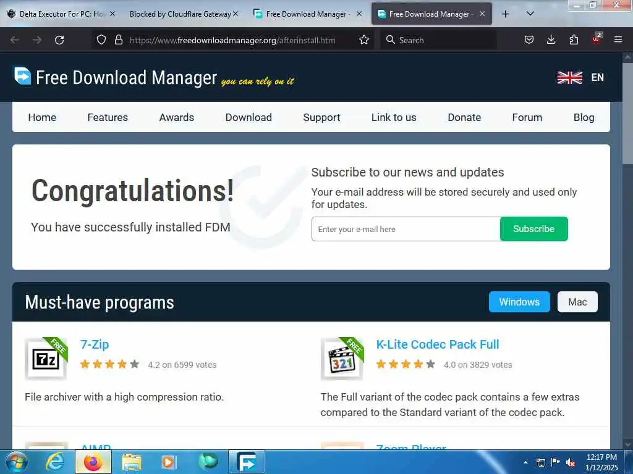633x474 pixels.
Task: Open the 7-Zip link
Action: (95, 344)
